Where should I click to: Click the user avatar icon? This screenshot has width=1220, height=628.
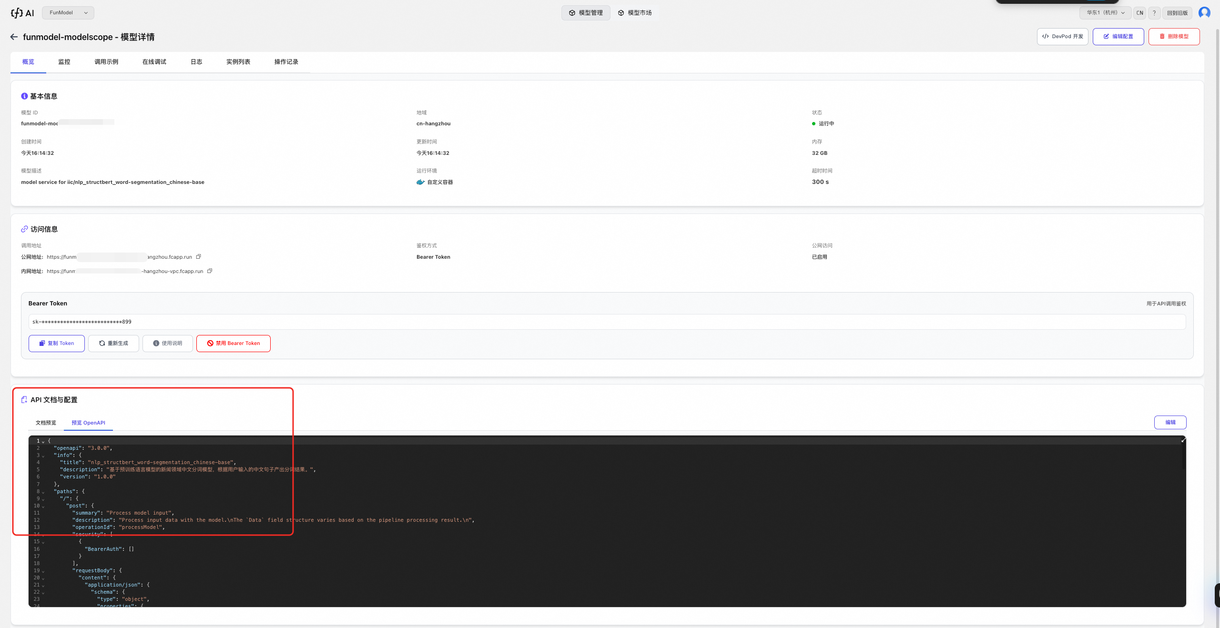coord(1204,13)
